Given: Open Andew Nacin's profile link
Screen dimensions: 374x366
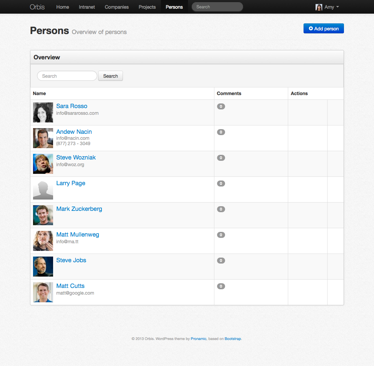Looking at the screenshot, I should [x=74, y=132].
